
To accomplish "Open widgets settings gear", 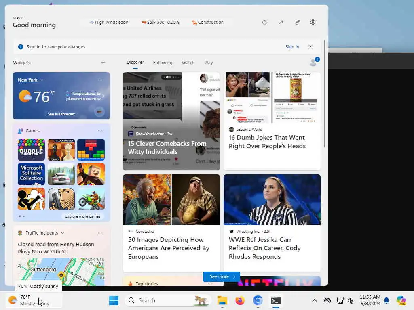I will (313, 23).
